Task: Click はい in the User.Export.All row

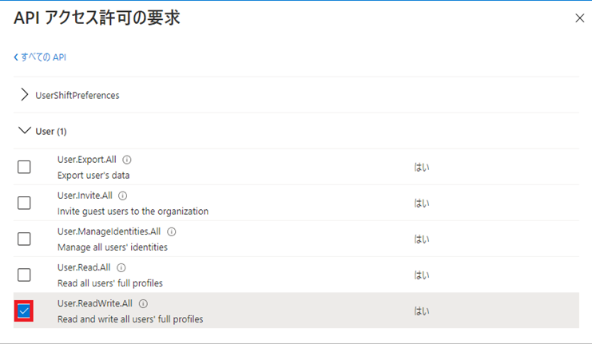Action: (x=421, y=167)
